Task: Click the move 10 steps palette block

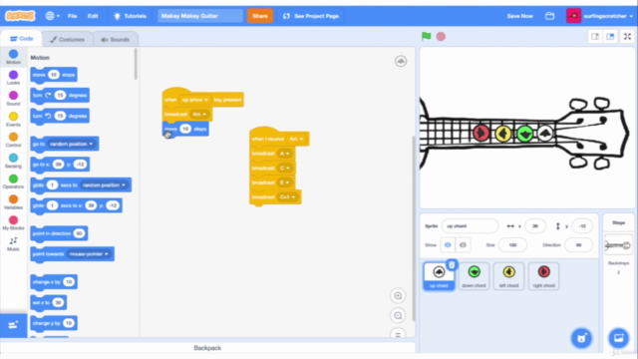Action: click(x=54, y=75)
